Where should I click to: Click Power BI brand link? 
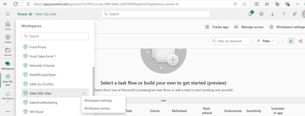(25, 14)
